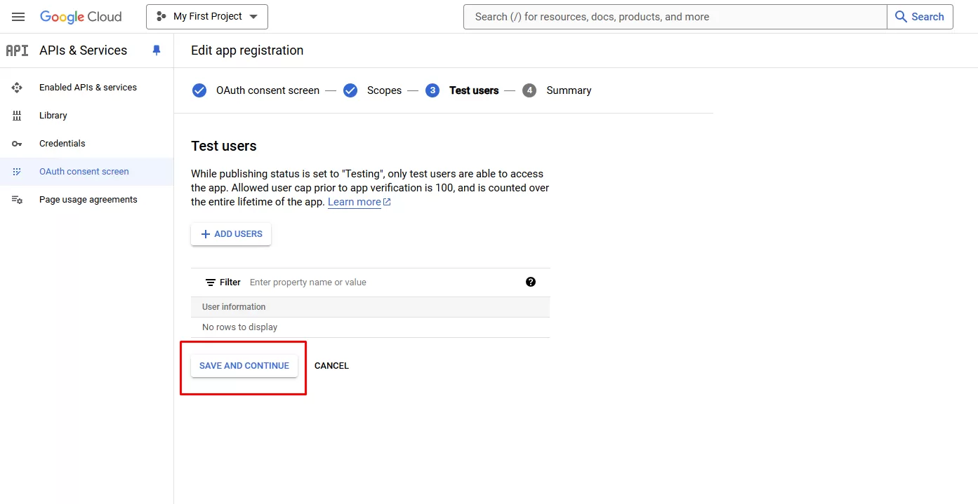The height and width of the screenshot is (504, 978).
Task: Click the pin icon beside APIs & Services
Action: [x=157, y=50]
